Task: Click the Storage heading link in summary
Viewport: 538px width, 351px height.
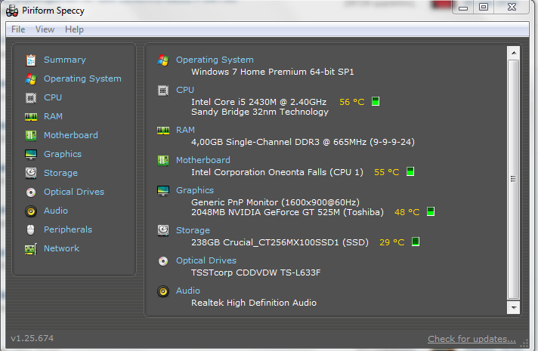Action: (x=193, y=230)
